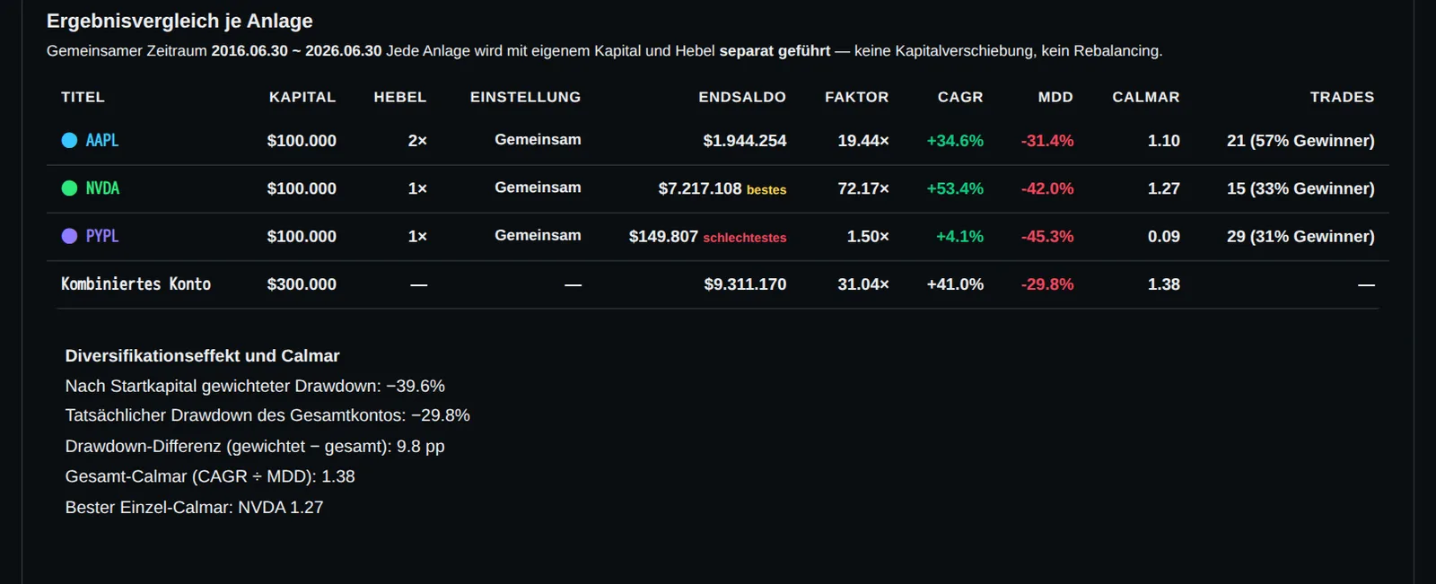Click the CAGR column header
1436x584 pixels.
tap(960, 97)
